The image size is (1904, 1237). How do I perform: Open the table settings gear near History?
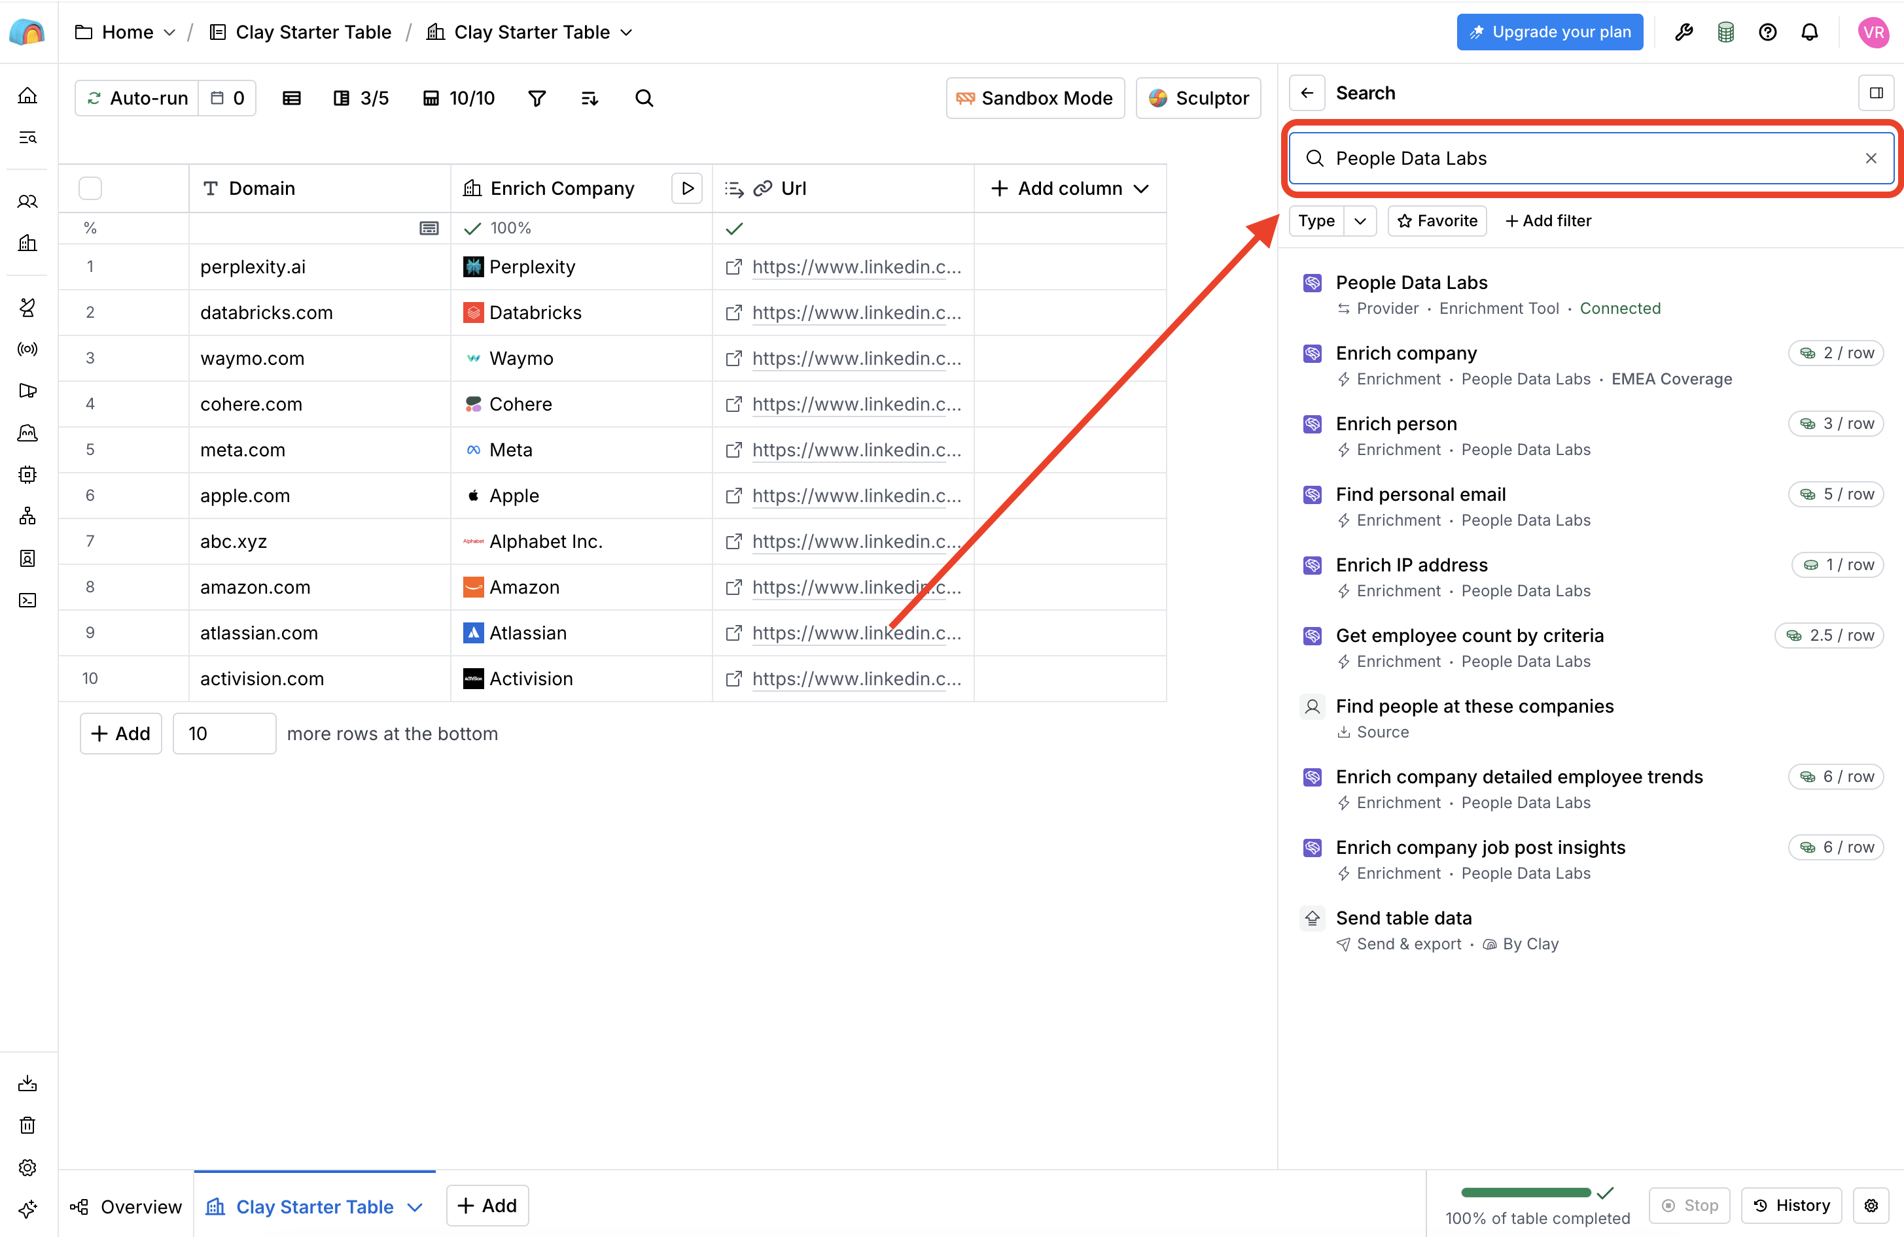coord(1871,1205)
